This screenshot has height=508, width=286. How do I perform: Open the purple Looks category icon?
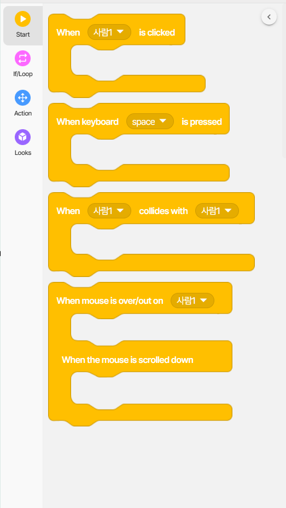tap(22, 137)
